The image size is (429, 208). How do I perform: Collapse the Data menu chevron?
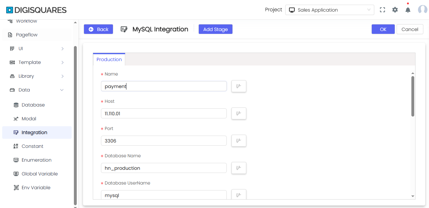(x=62, y=90)
